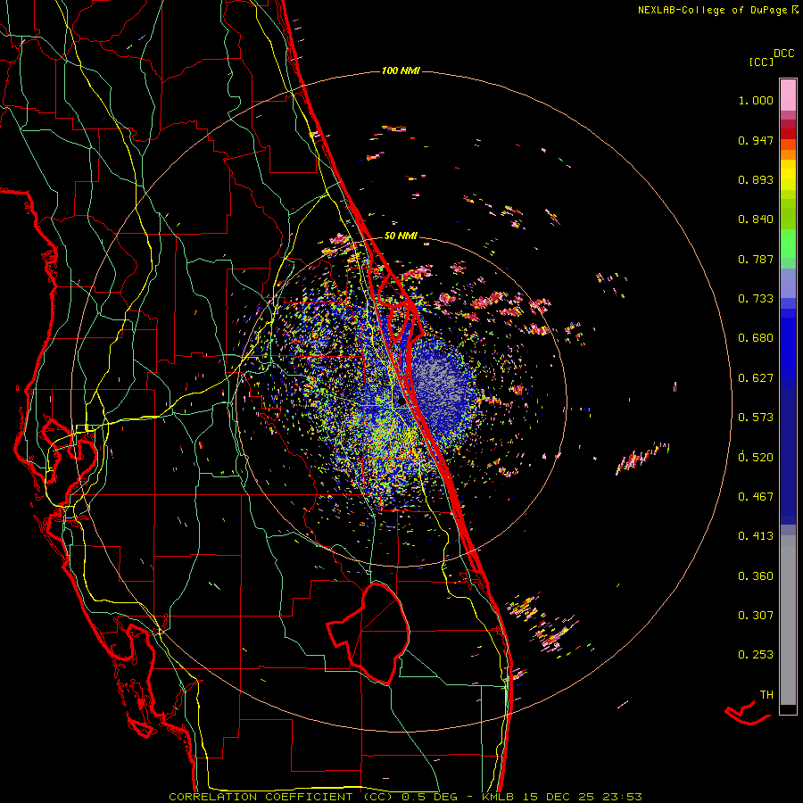Select the bright green color bar segment
803x803 pixels.
(788, 244)
